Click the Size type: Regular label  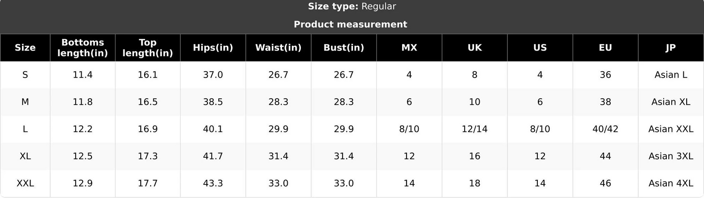[352, 7]
